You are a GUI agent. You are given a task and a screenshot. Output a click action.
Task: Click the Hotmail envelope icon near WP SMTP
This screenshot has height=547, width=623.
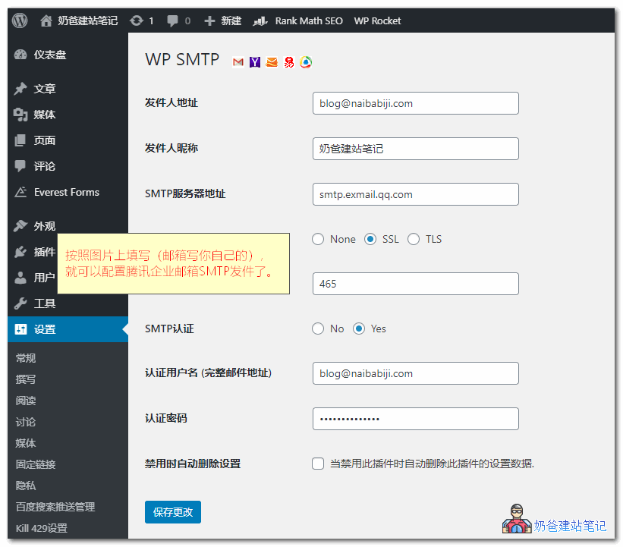point(272,61)
